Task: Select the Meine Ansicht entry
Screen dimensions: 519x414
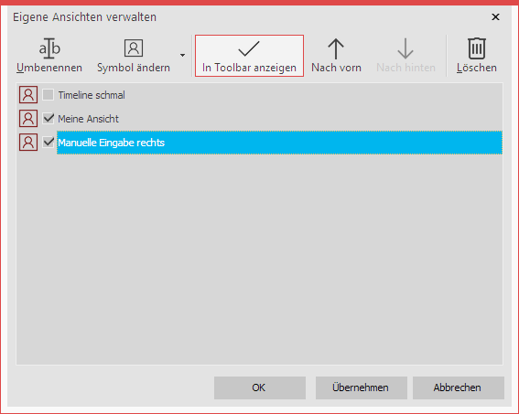Action: pyautogui.click(x=89, y=119)
